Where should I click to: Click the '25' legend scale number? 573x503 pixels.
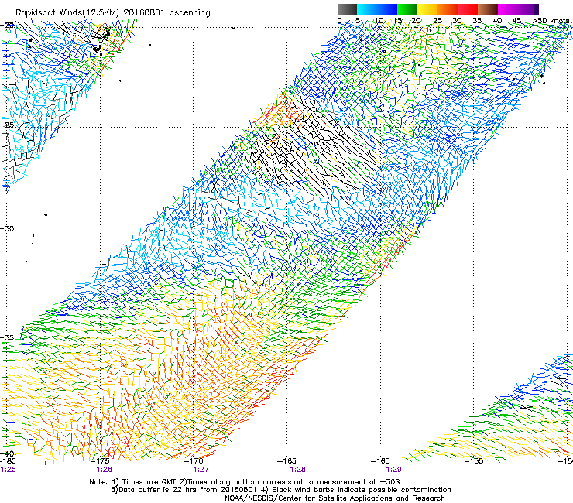point(437,20)
